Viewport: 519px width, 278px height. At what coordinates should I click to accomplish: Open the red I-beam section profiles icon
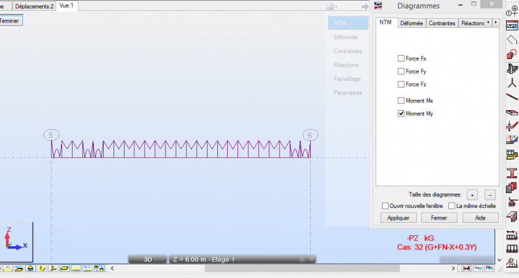(512, 173)
